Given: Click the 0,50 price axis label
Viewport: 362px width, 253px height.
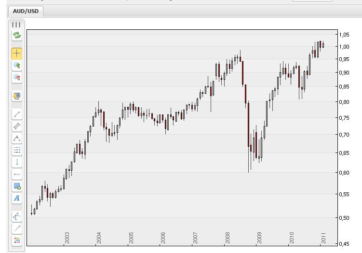Looking at the screenshot, I should 344,217.
